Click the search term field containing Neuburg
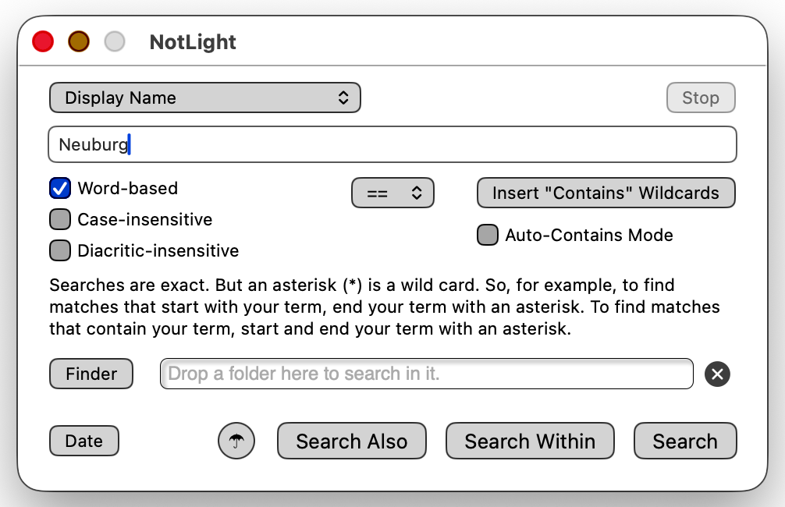This screenshot has height=507, width=785. point(392,144)
